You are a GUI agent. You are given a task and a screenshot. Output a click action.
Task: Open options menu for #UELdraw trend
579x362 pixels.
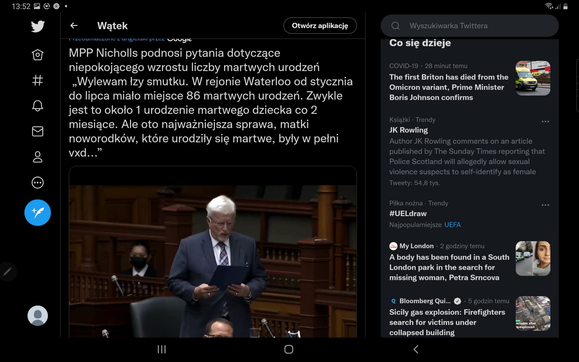(545, 205)
